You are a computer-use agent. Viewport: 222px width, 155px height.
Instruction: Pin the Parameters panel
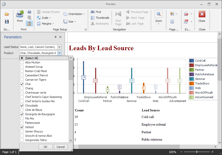click(56, 37)
